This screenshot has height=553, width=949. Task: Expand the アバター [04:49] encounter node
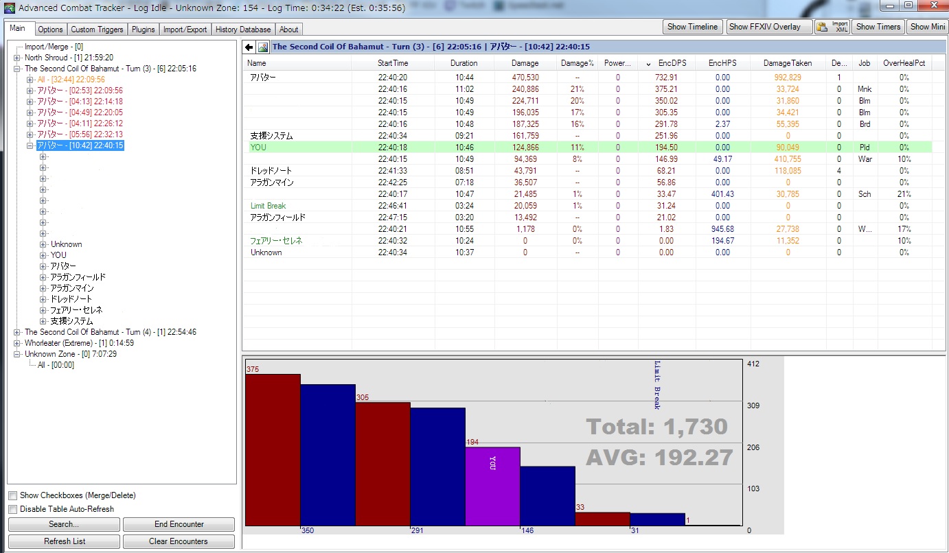pyautogui.click(x=30, y=113)
